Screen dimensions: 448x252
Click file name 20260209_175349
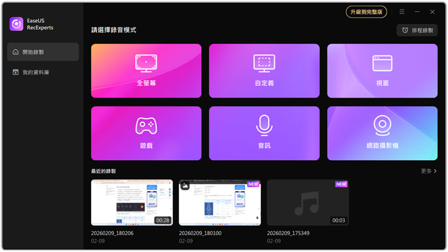288,233
